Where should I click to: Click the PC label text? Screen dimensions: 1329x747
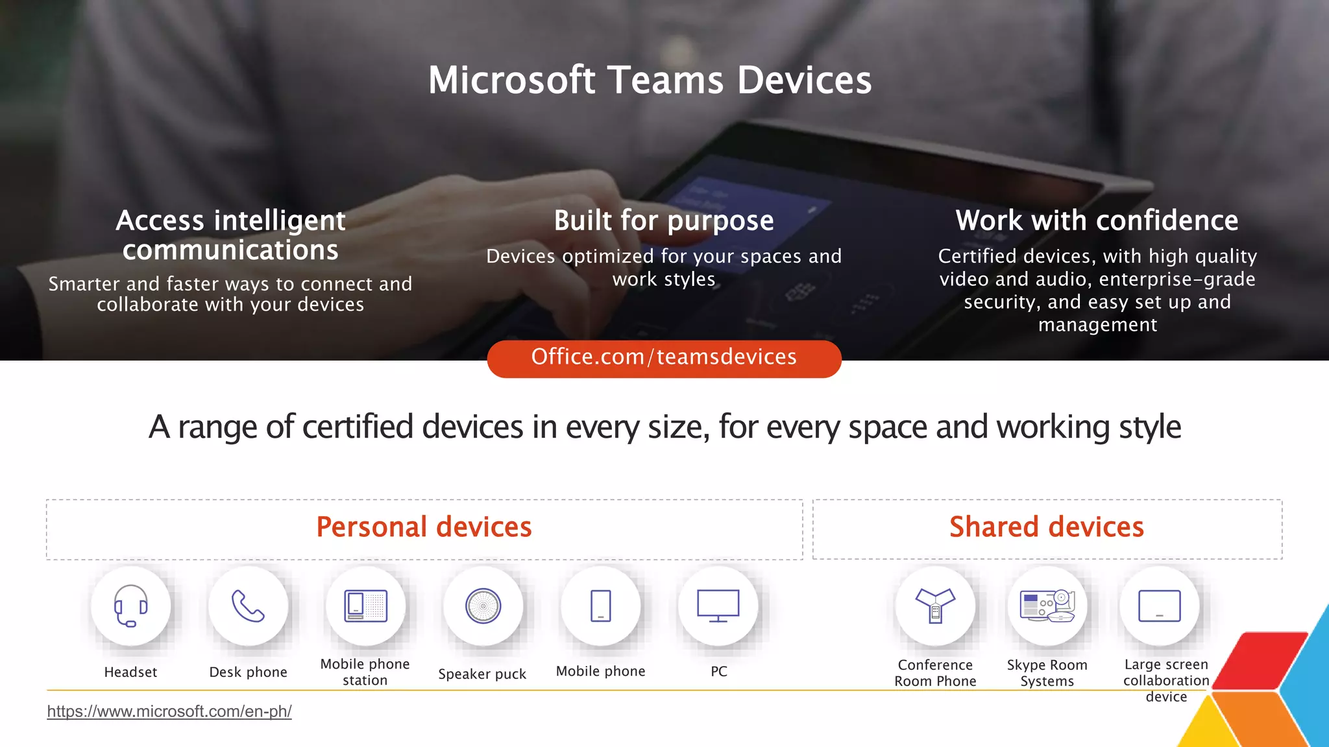719,672
